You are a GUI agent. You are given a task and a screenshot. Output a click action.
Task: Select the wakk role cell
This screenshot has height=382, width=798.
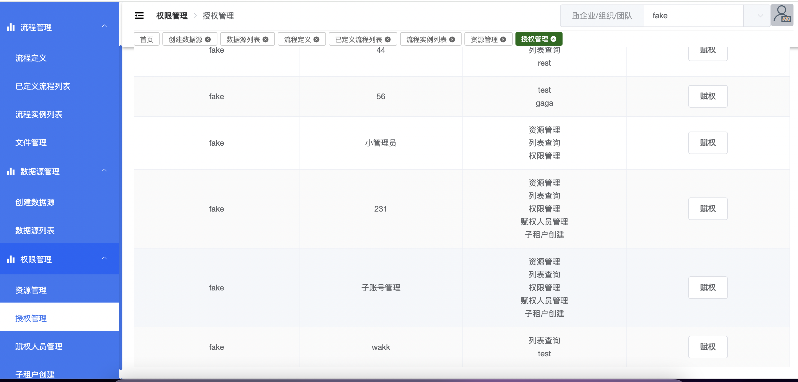pyautogui.click(x=381, y=347)
